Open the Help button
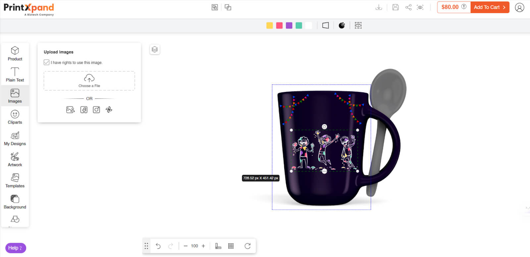 point(16,248)
